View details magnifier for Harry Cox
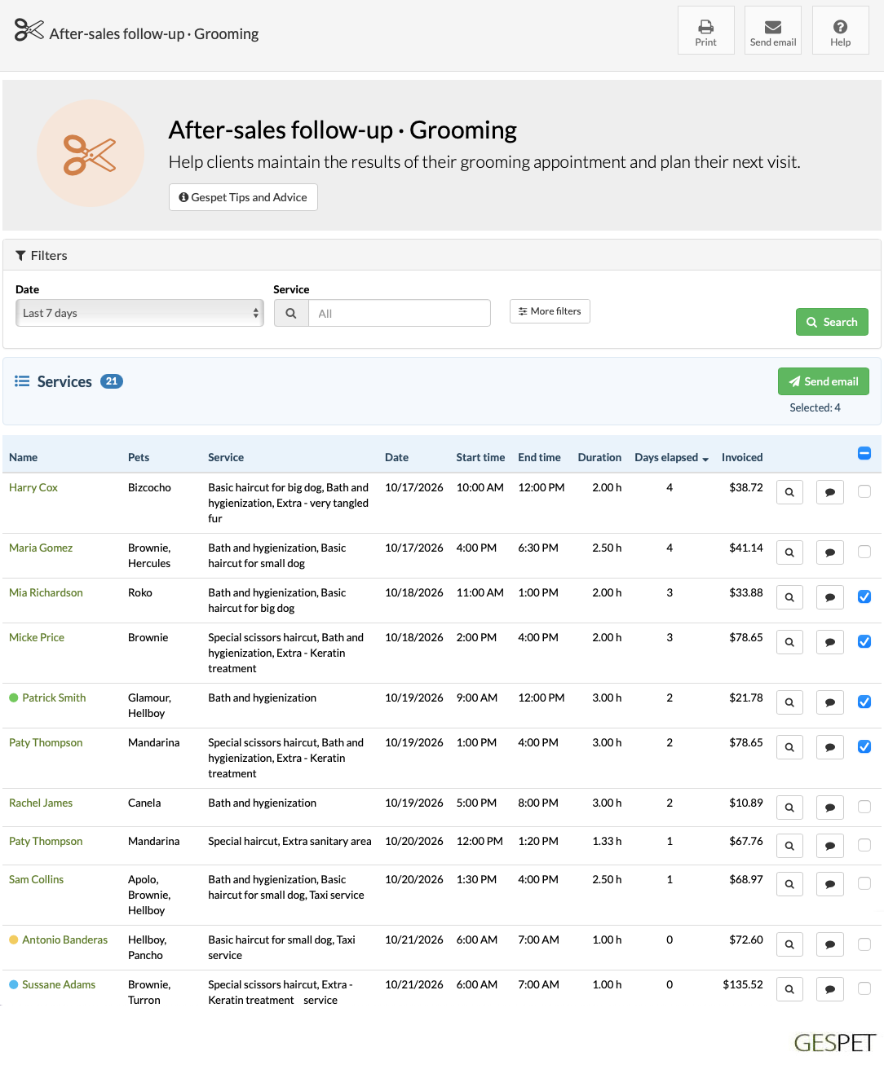Viewport: 884px width, 1065px height. 789,492
